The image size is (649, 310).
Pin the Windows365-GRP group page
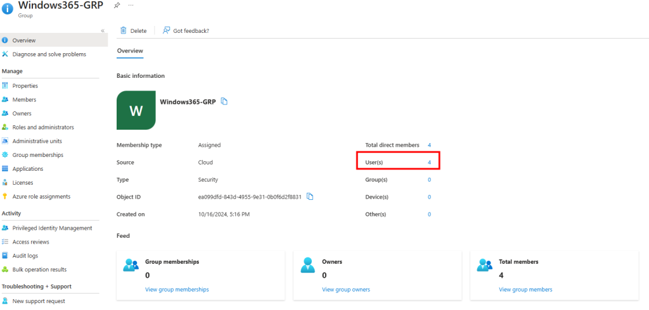[x=117, y=5]
